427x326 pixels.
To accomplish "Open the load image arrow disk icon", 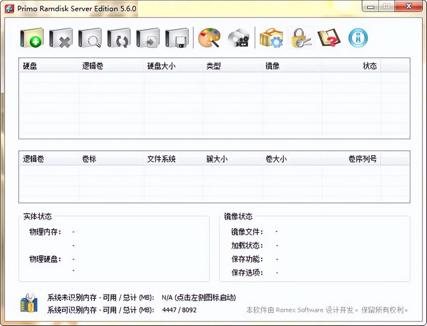I will point(148,37).
